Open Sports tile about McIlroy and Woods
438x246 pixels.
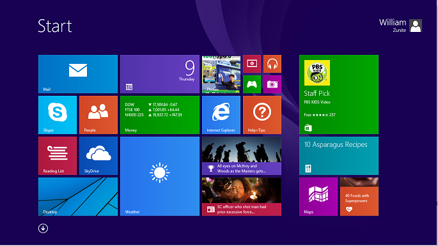point(242,156)
